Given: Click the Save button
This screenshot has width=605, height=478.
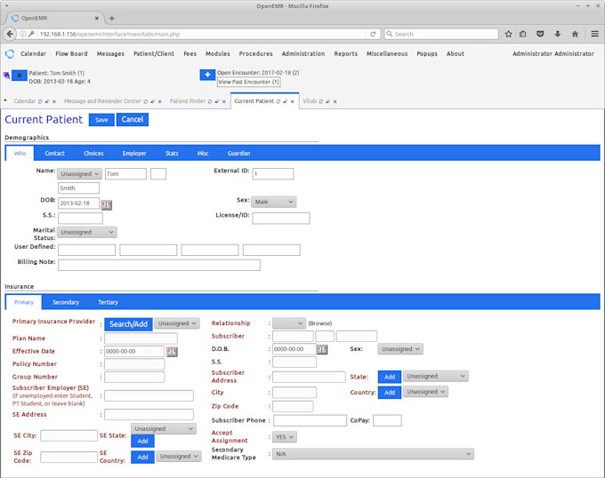Looking at the screenshot, I should click(x=101, y=120).
